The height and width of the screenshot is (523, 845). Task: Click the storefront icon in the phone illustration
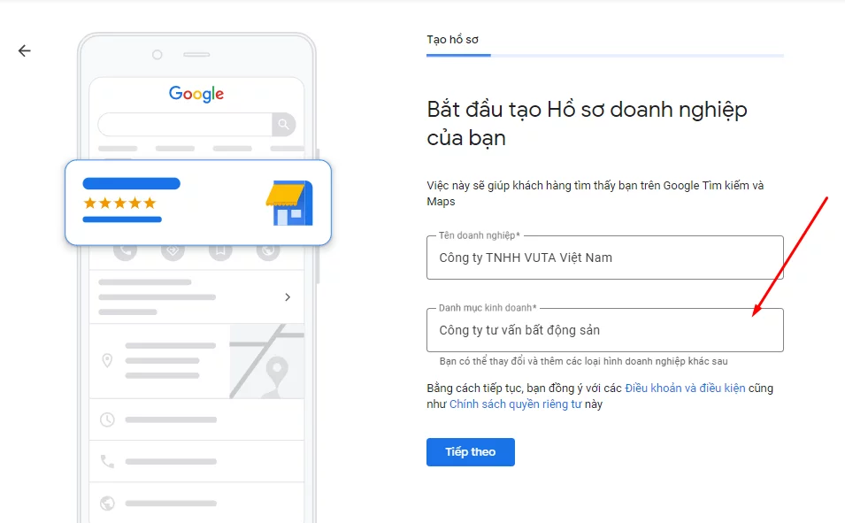point(289,203)
